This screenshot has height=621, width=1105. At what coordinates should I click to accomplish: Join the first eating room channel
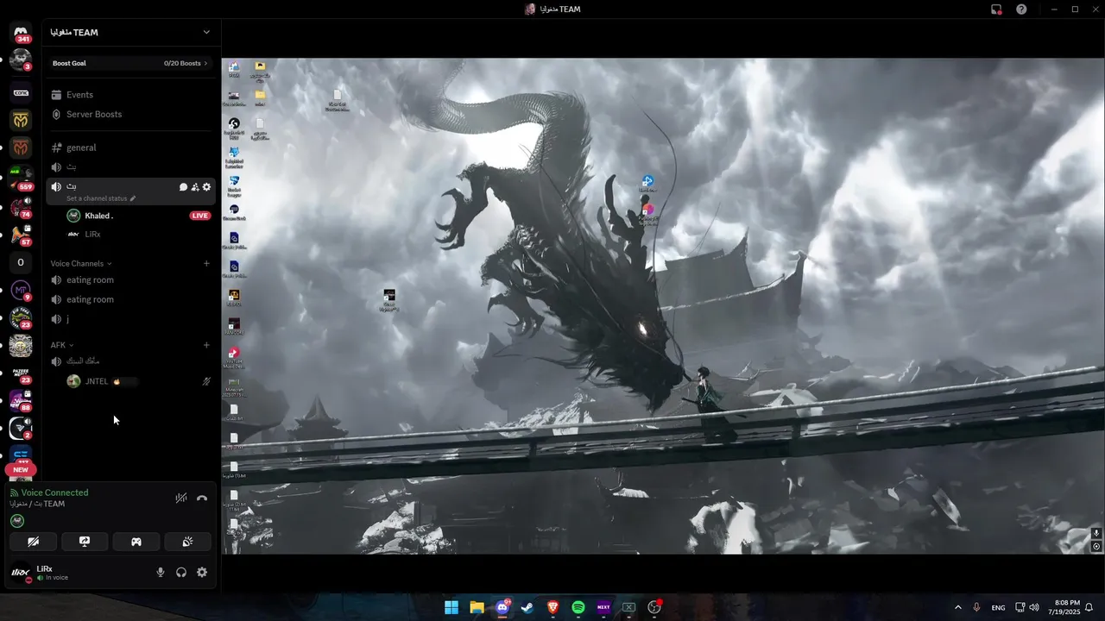[130, 279]
